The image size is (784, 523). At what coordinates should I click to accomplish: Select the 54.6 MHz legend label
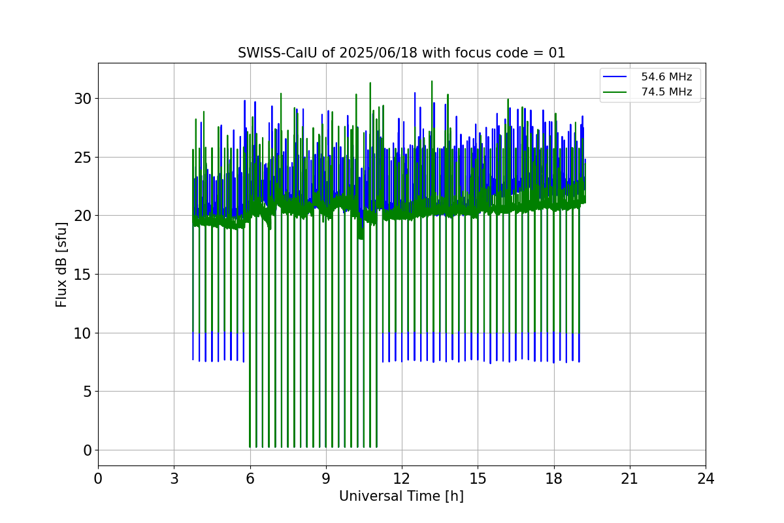tap(666, 77)
